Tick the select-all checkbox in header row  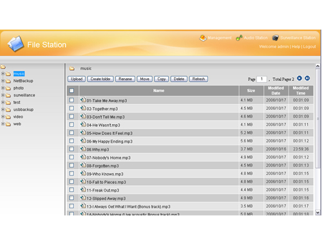pos(71,91)
